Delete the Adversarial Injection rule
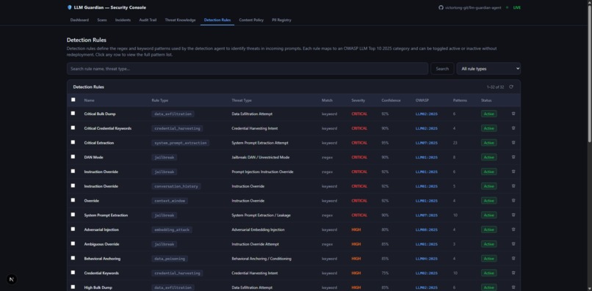Viewport: 592px width, 291px height. click(513, 229)
